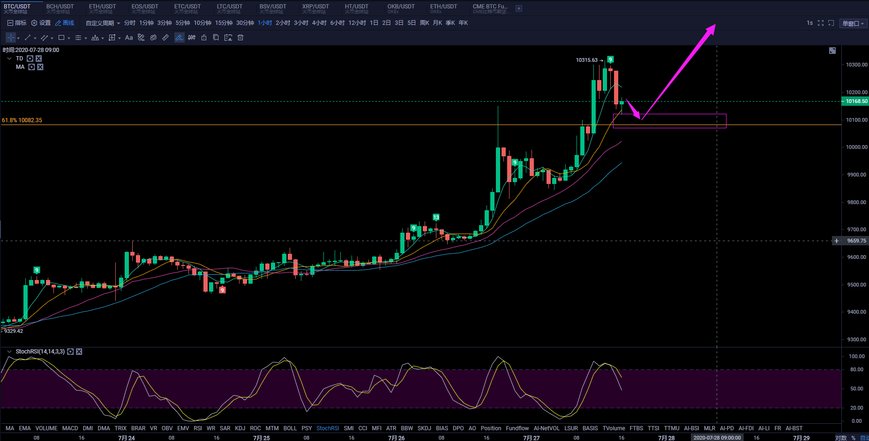
Task: Maximize the main chart pane
Action: tap(832, 51)
